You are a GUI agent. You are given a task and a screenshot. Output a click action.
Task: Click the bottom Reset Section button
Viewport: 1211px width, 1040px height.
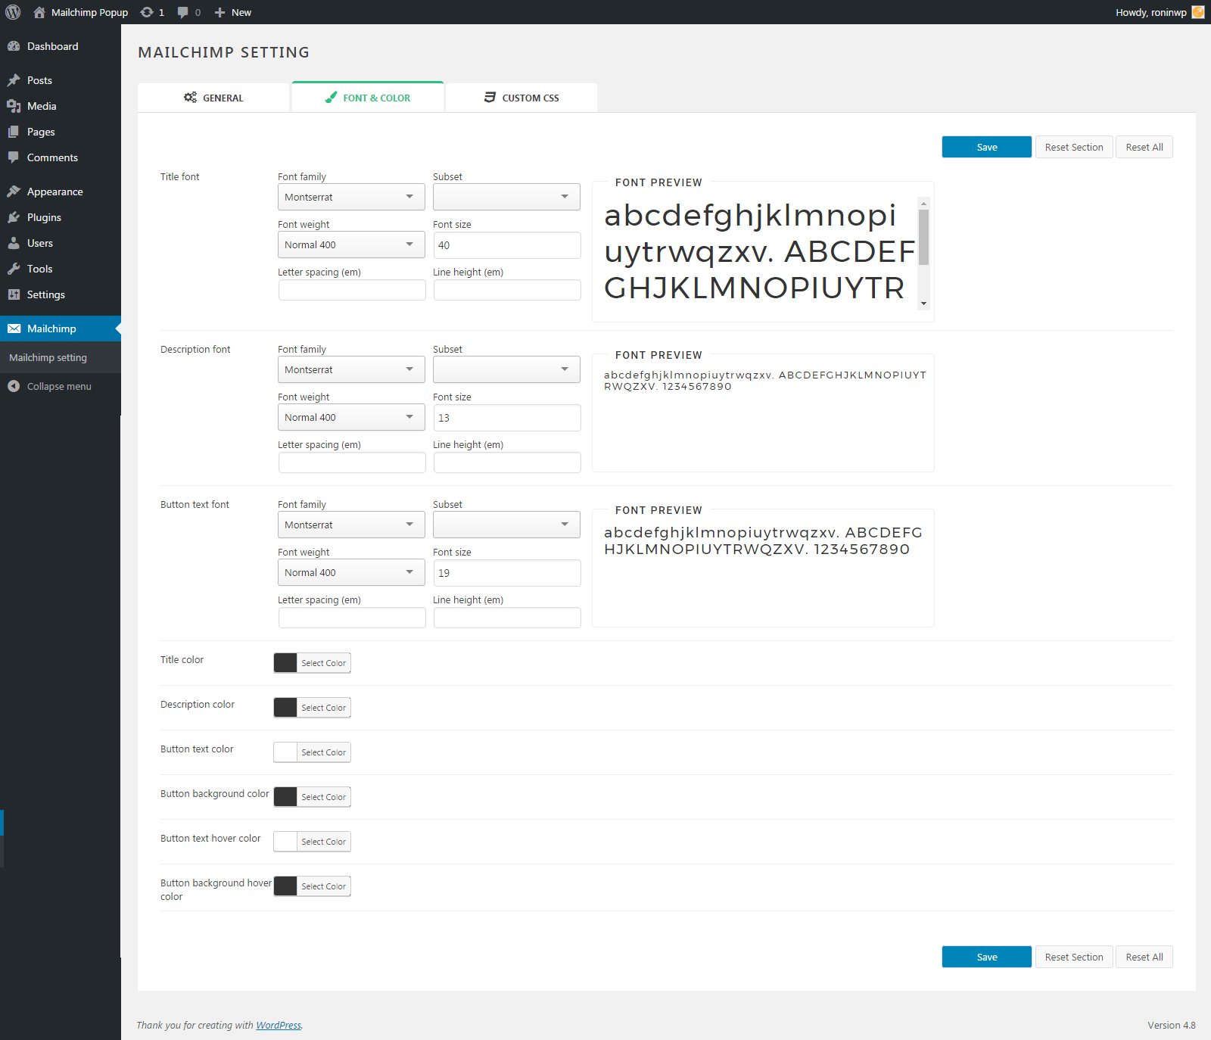1074,957
